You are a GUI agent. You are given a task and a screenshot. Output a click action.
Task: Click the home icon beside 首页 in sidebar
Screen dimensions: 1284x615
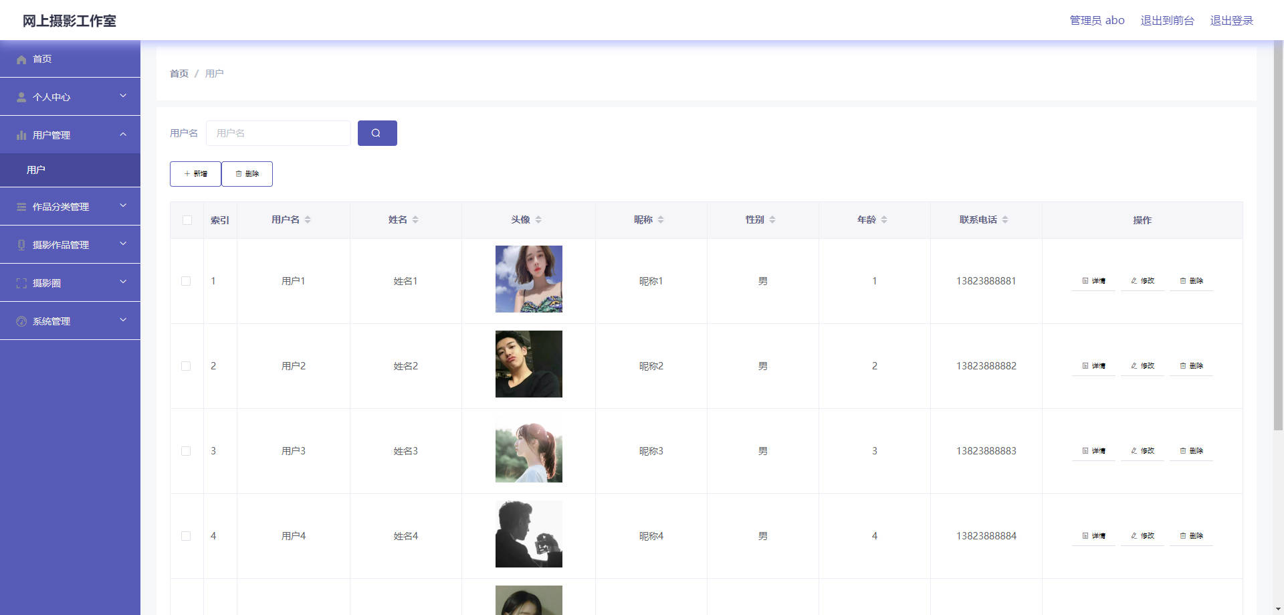tap(21, 60)
